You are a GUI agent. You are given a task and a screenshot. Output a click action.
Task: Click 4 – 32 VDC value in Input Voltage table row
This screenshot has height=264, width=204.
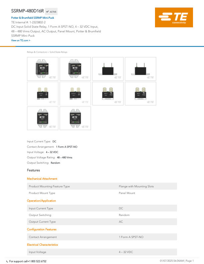point(126,252)
